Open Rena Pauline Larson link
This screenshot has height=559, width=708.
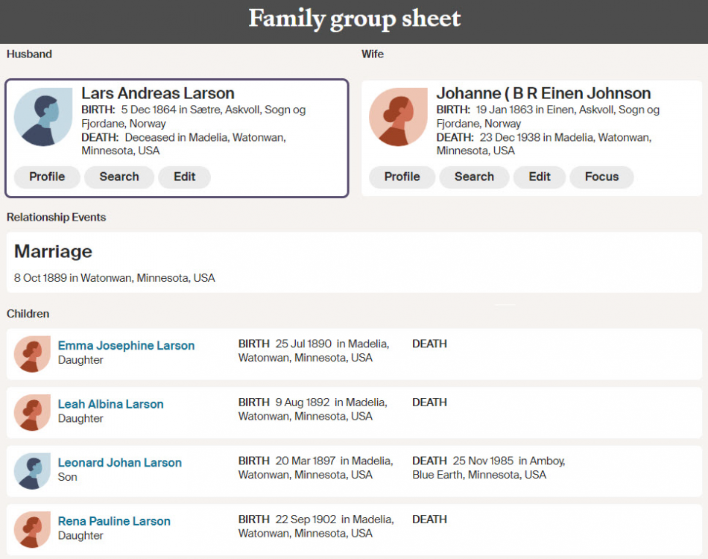[x=114, y=521]
